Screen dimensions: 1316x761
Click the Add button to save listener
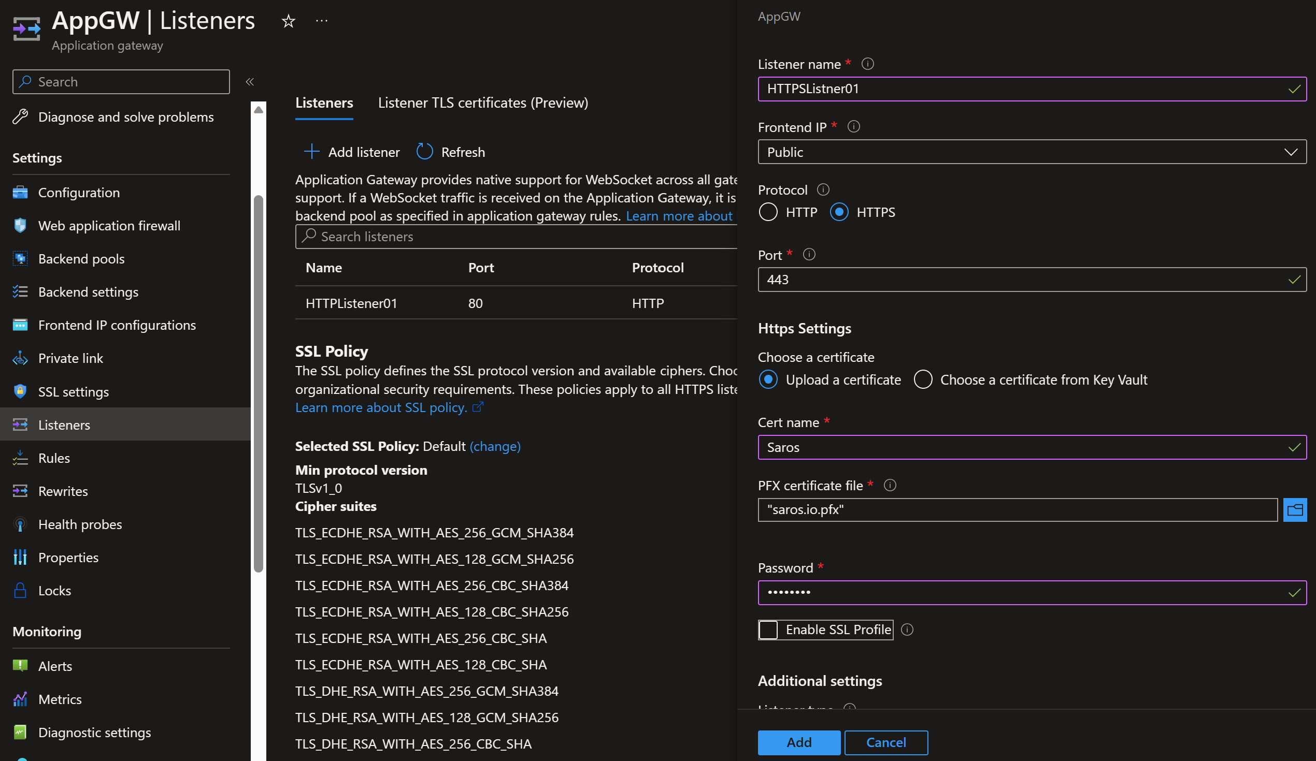coord(798,742)
